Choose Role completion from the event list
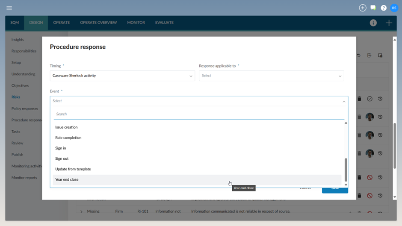The width and height of the screenshot is (402, 226). (68, 138)
